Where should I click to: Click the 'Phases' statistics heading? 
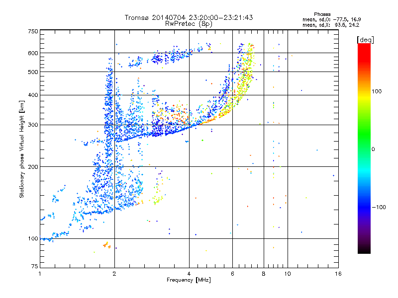[x=322, y=14]
